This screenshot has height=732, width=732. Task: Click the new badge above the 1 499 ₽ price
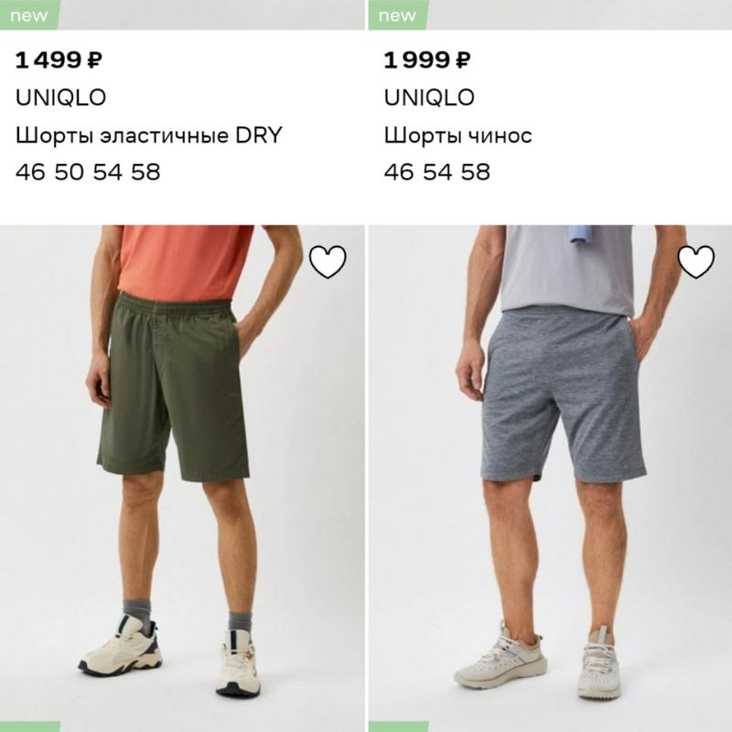point(31,15)
